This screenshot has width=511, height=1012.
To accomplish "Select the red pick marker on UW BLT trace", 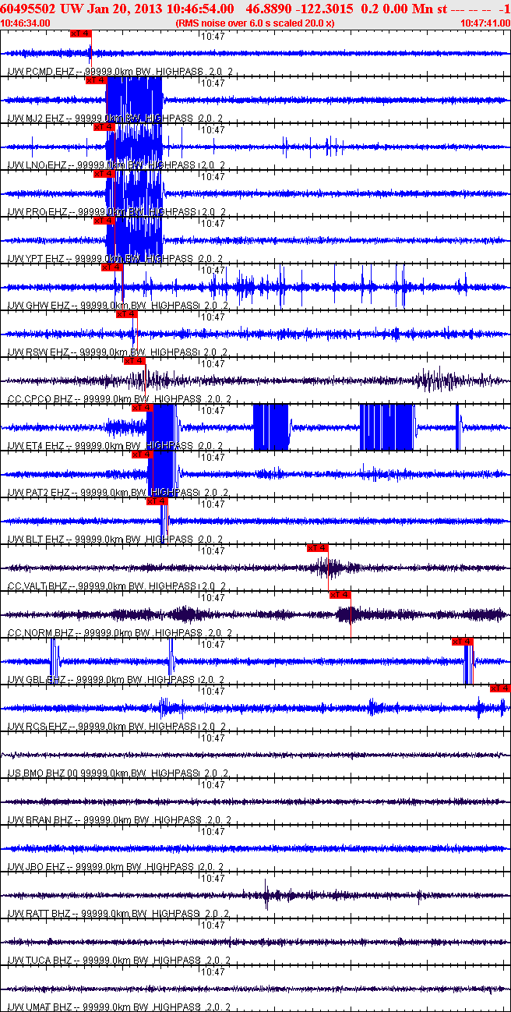I will [x=157, y=501].
